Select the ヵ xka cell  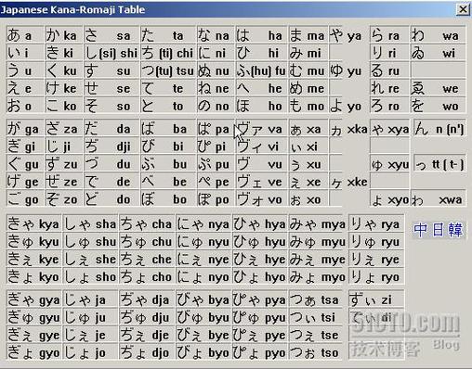pyautogui.click(x=348, y=129)
